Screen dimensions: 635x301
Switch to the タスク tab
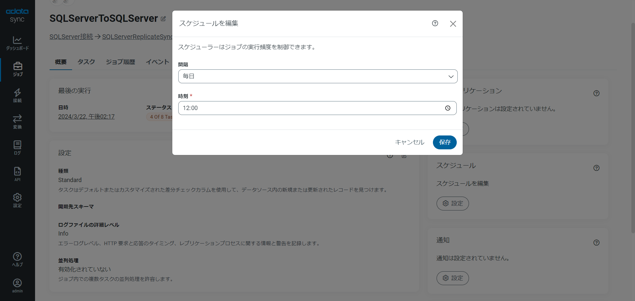(86, 62)
